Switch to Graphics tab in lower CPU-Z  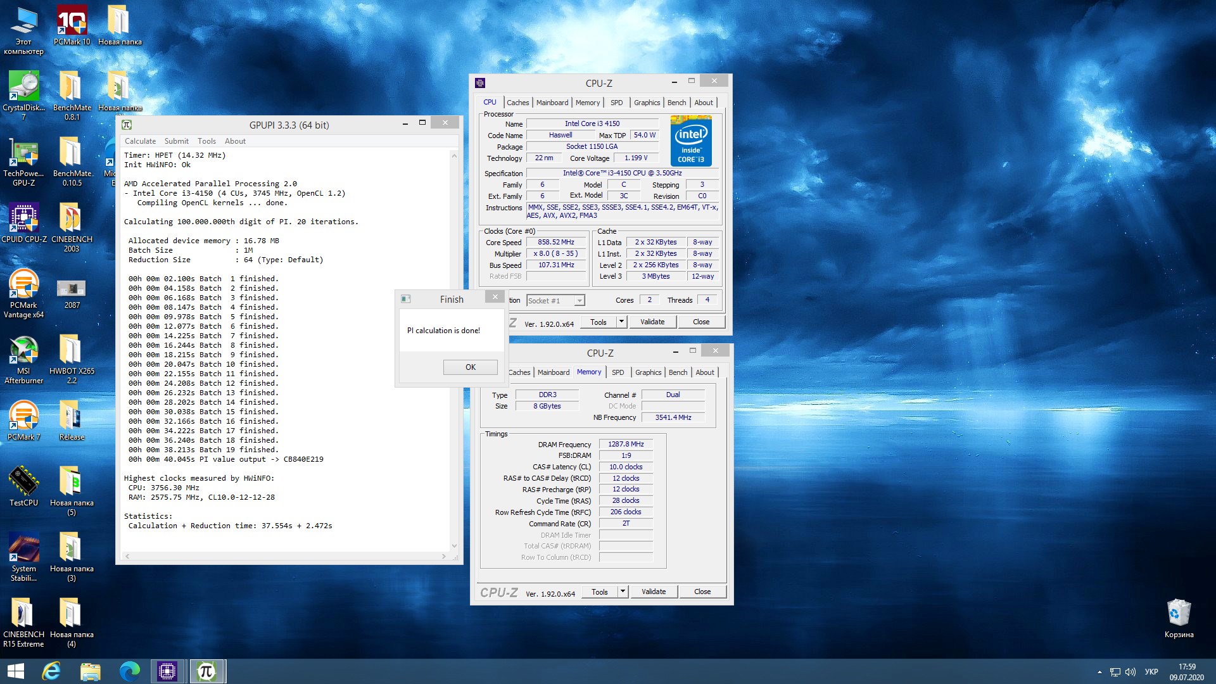pos(648,372)
